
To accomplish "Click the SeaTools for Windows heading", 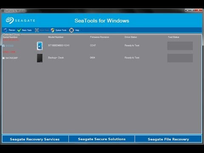I will point(102,21).
